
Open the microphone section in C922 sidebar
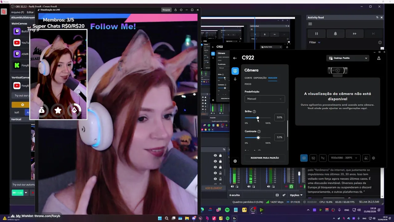[235, 79]
